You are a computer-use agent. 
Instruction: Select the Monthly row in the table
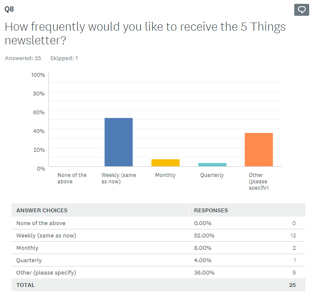[27, 248]
